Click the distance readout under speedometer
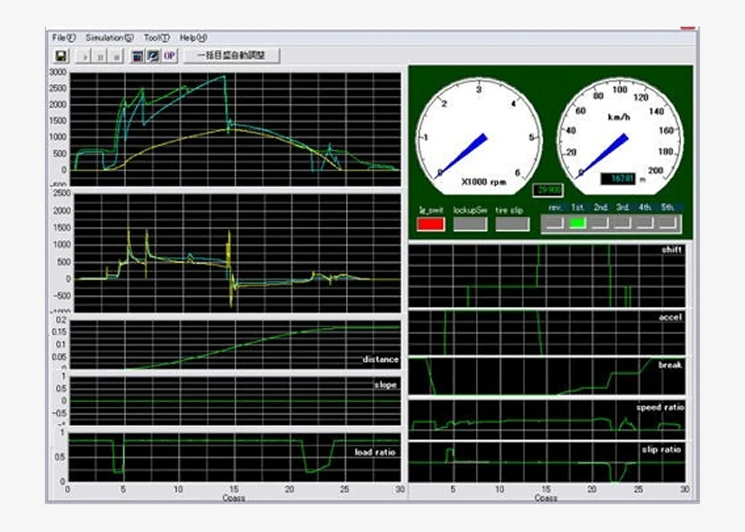This screenshot has height=532, width=745. pyautogui.click(x=618, y=179)
